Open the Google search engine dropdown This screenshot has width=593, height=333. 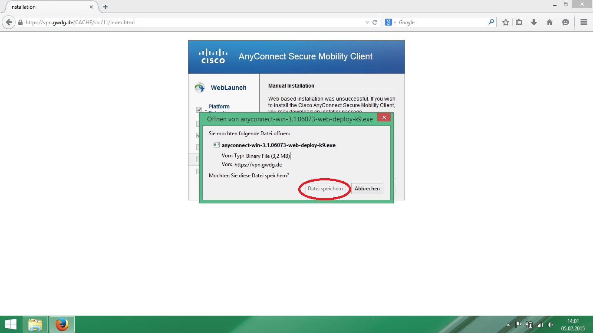coord(390,22)
